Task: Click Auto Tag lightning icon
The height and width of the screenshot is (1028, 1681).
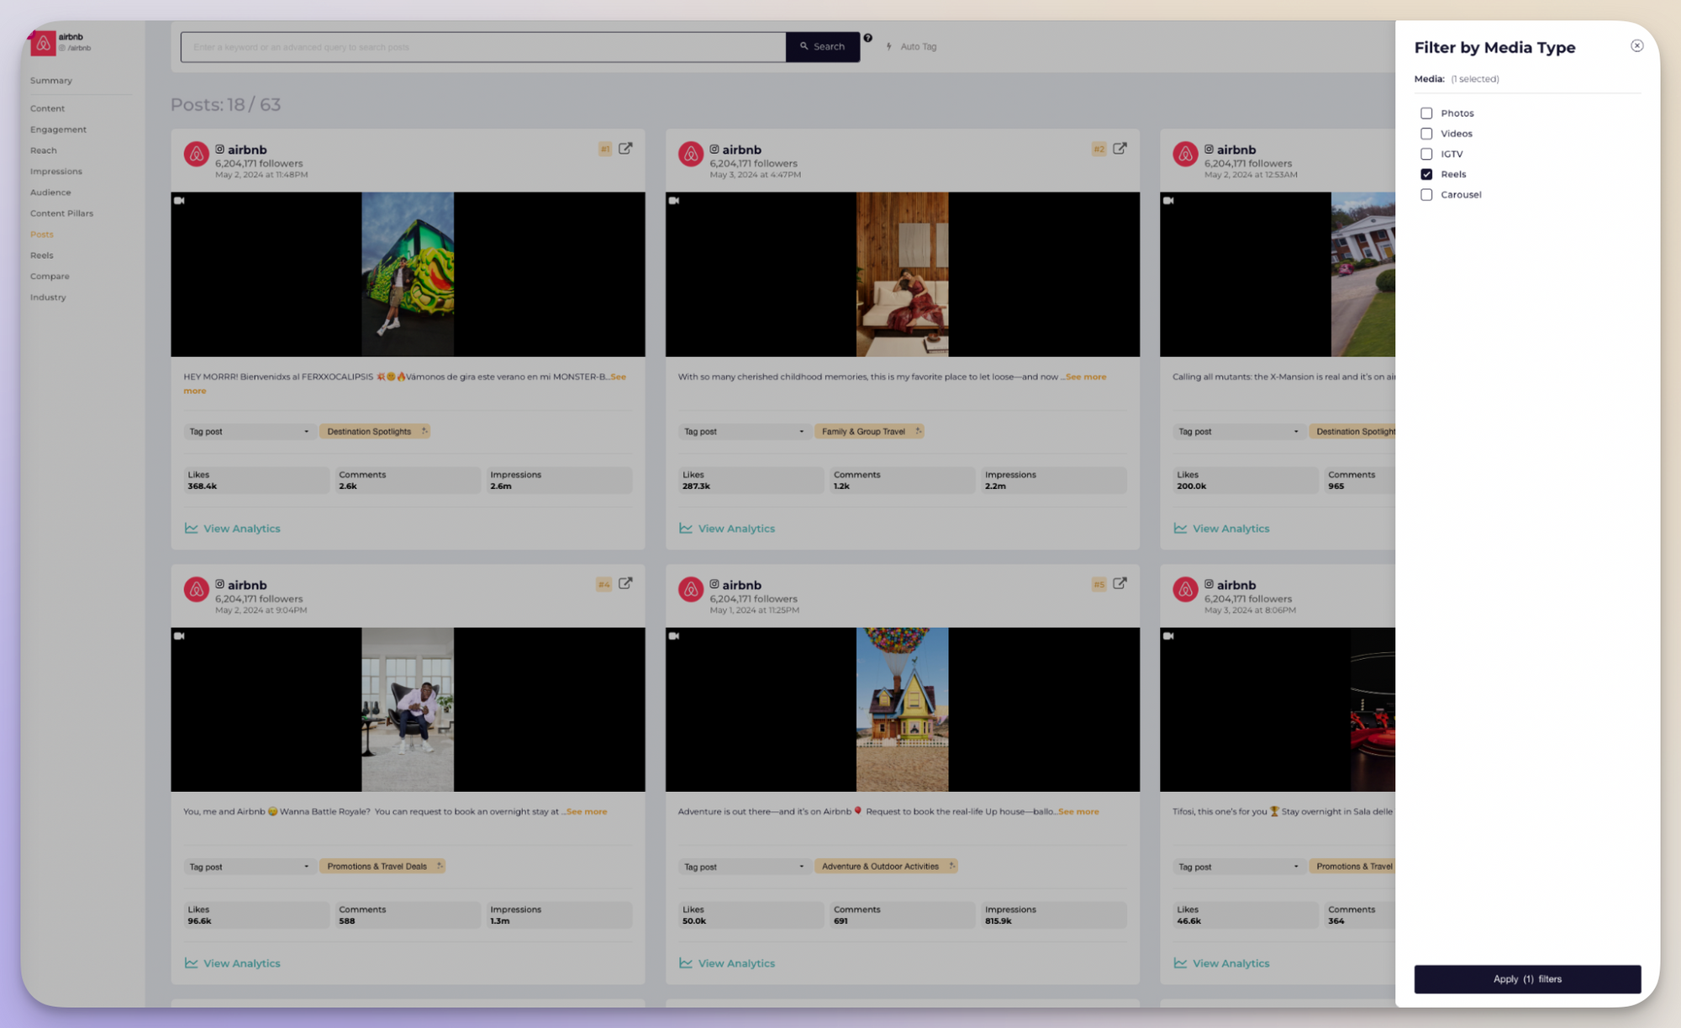Action: 888,46
